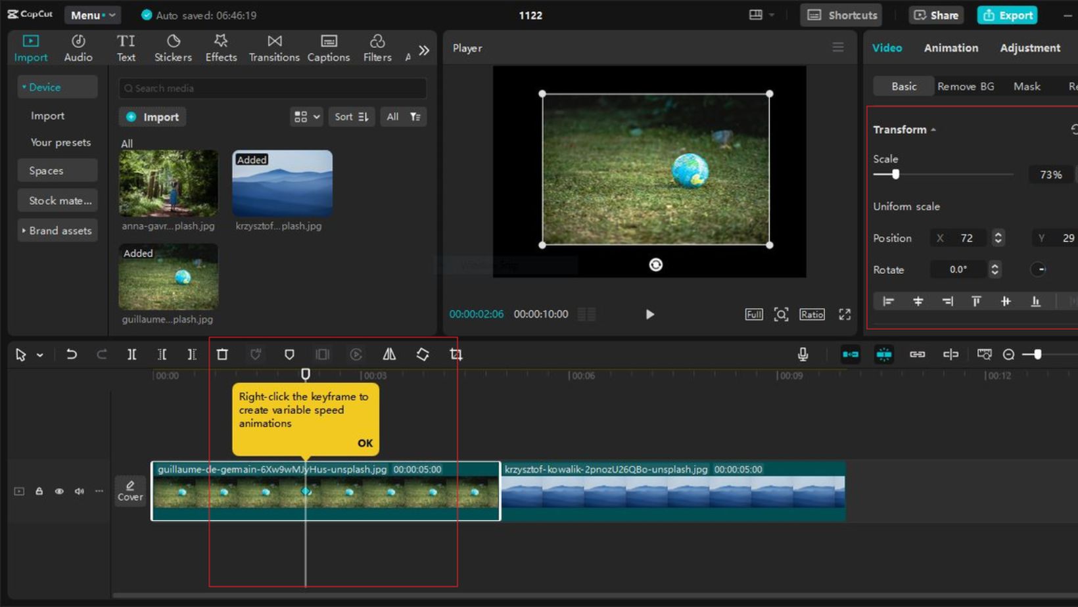Select the Mask subtab
Image resolution: width=1078 pixels, height=607 pixels.
(1026, 86)
